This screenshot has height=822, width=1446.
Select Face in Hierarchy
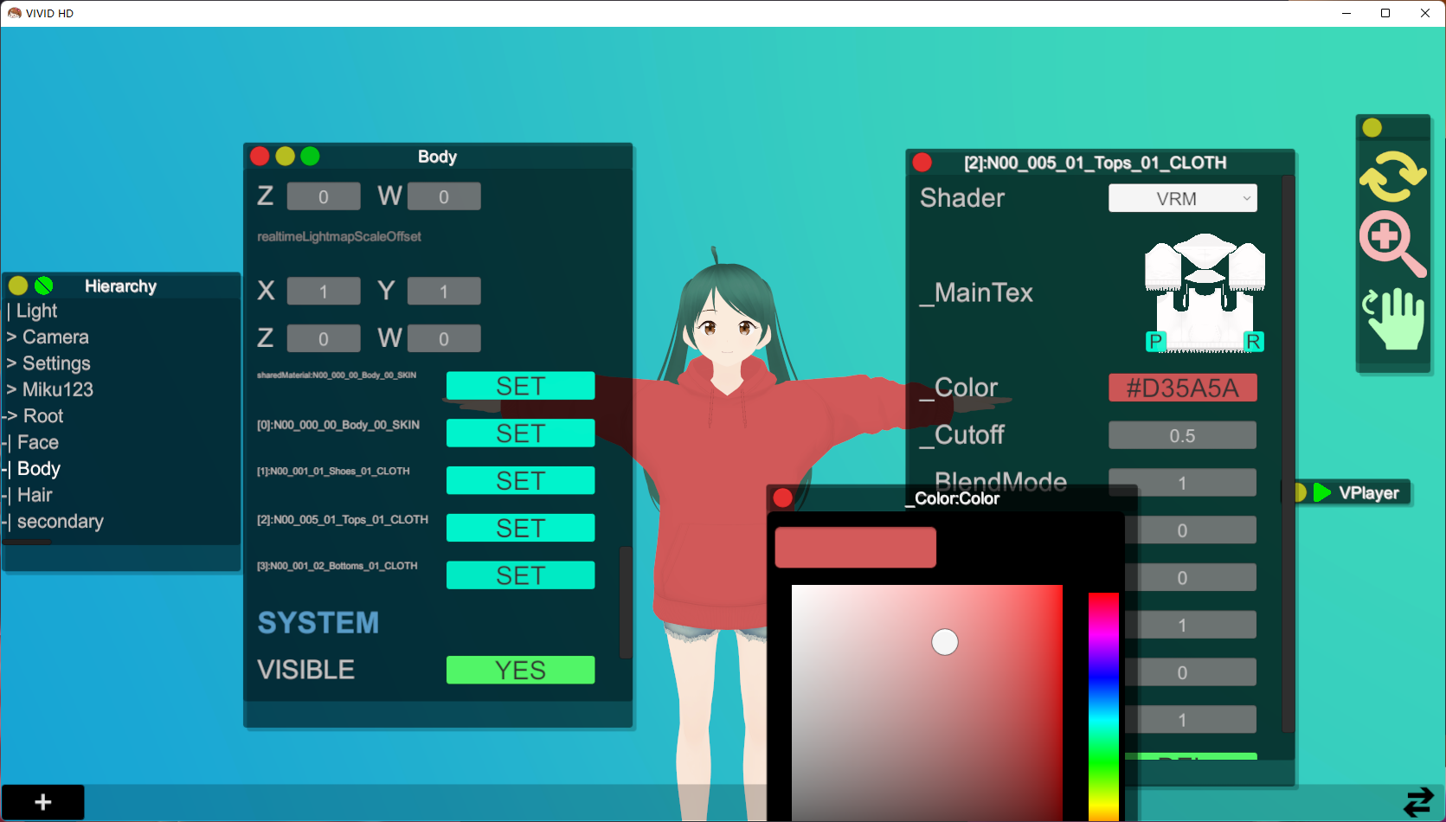point(38,442)
